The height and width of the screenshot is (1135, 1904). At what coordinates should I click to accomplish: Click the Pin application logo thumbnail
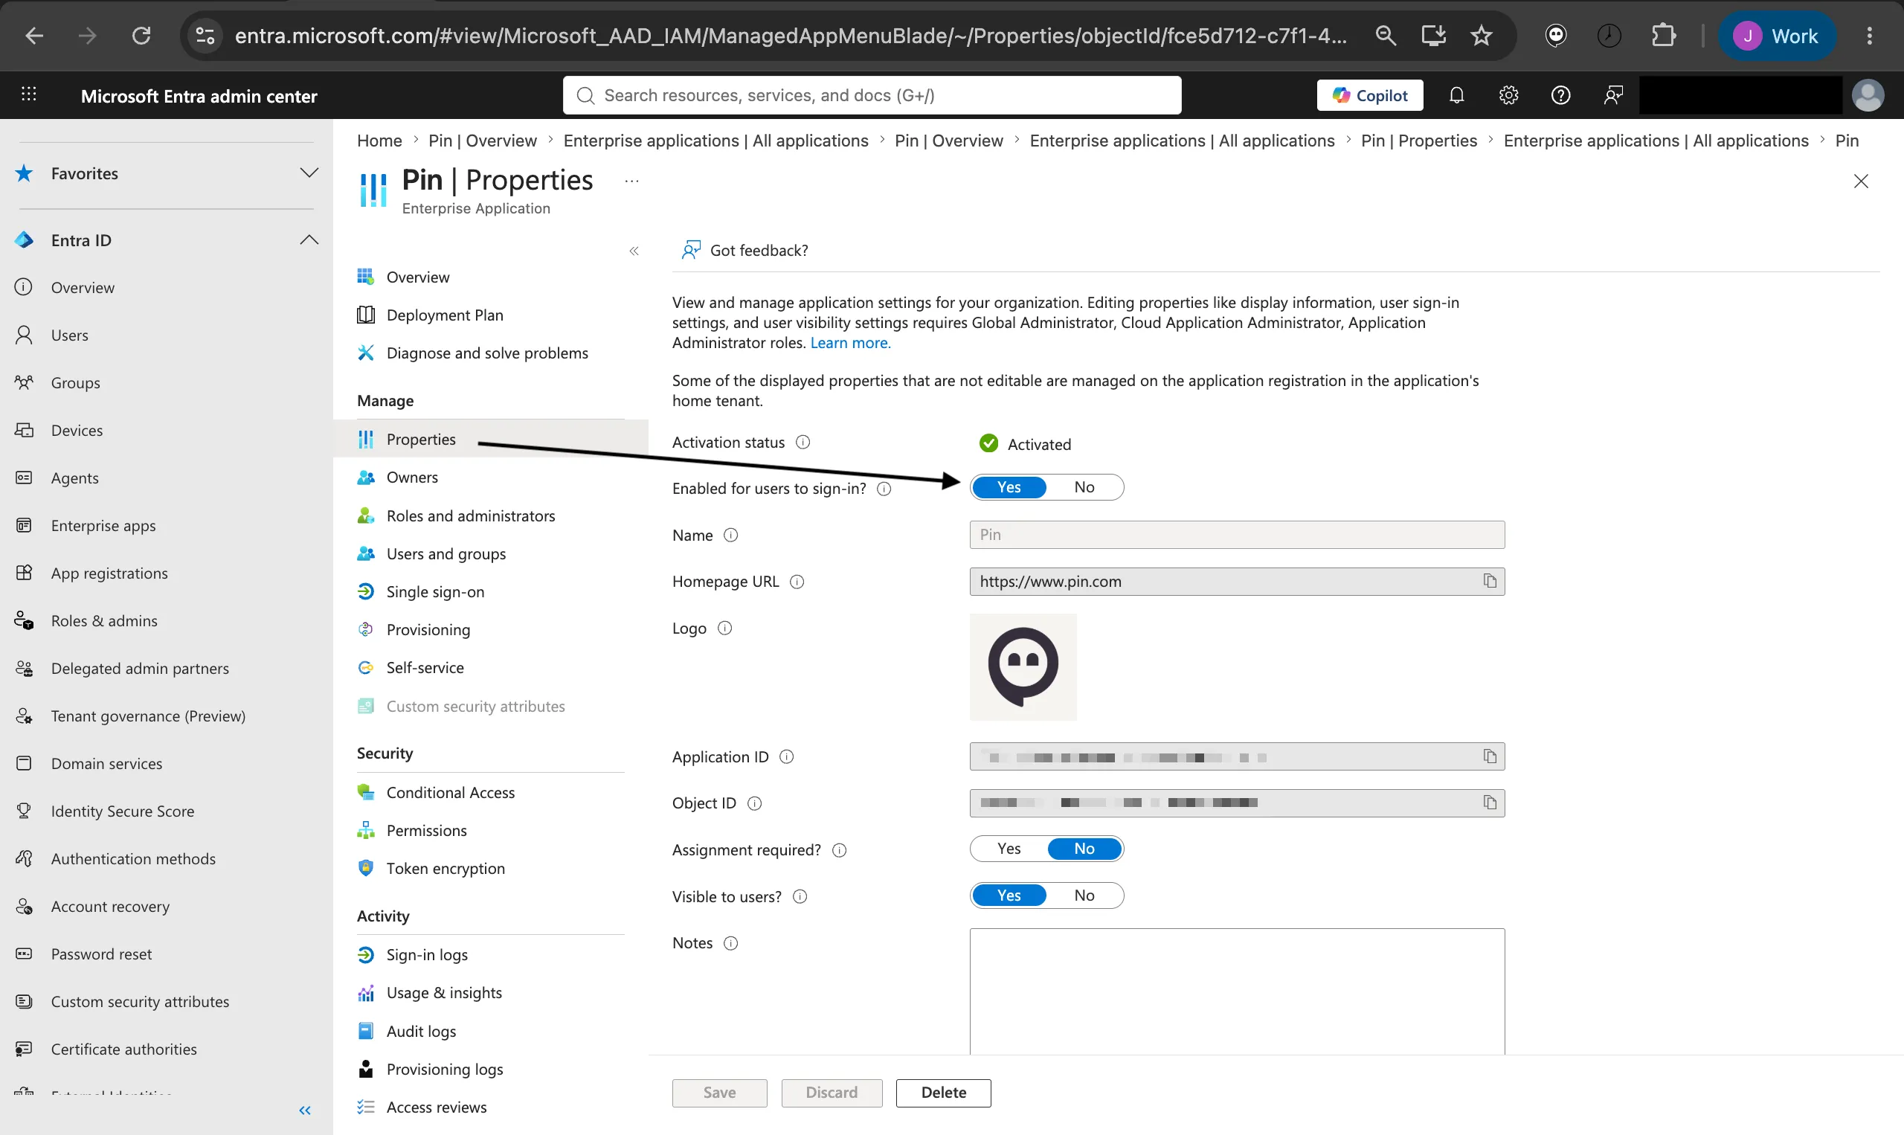(x=1023, y=667)
